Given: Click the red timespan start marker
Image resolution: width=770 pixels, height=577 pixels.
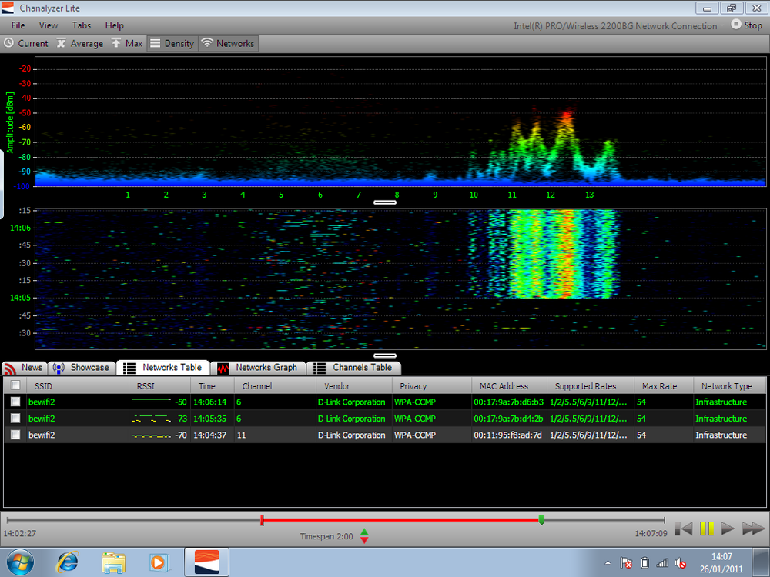Looking at the screenshot, I should point(263,520).
